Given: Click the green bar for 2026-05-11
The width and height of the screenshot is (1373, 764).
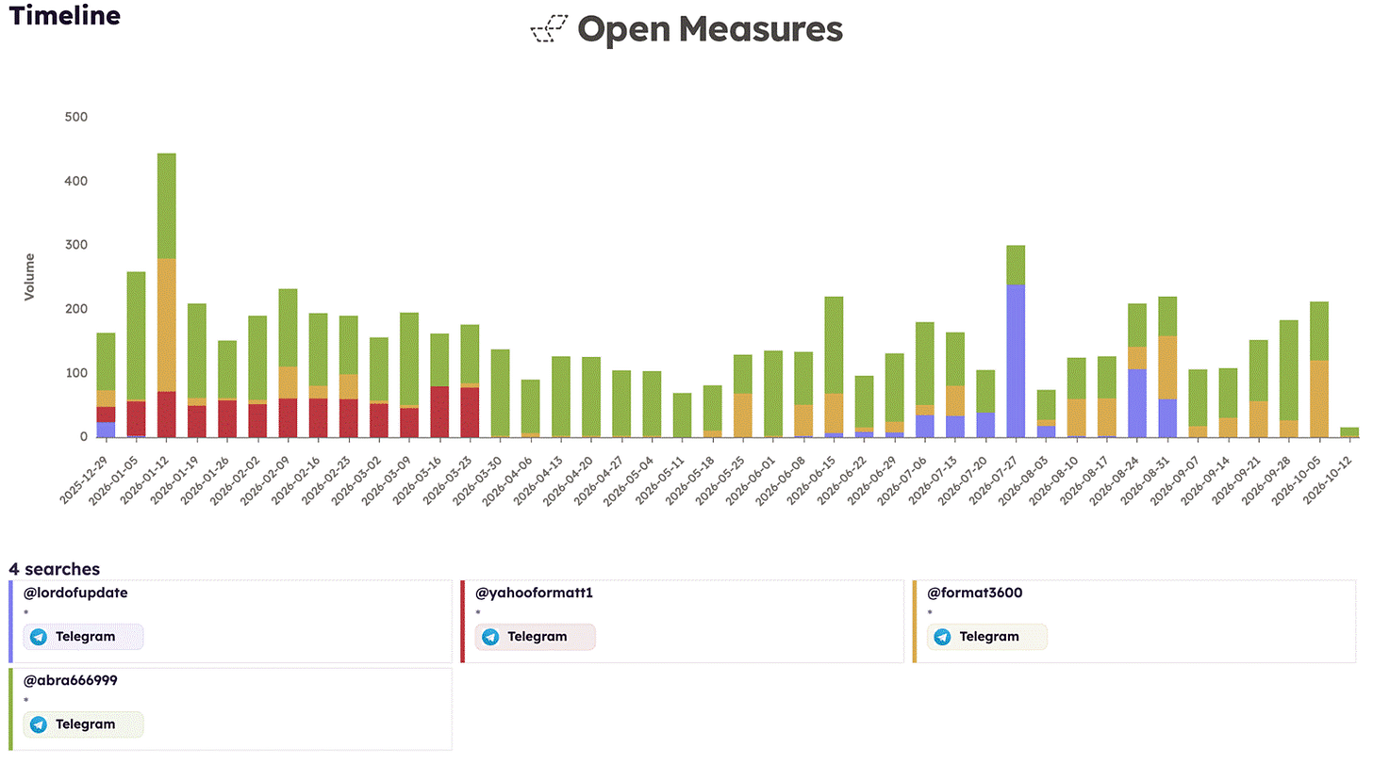Looking at the screenshot, I should pyautogui.click(x=682, y=415).
